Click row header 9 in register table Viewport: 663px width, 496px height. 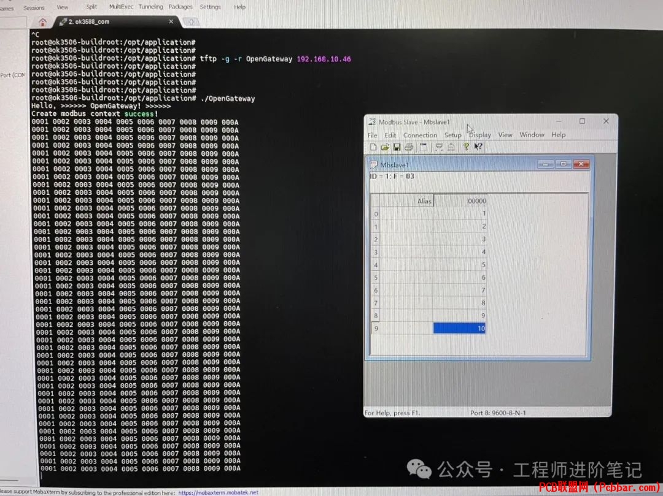[x=376, y=328]
